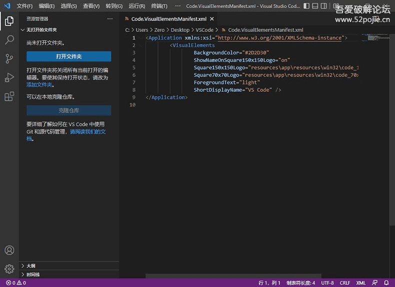Open the Explorer view in activity bar
This screenshot has width=395, height=287.
pyautogui.click(x=9, y=21)
